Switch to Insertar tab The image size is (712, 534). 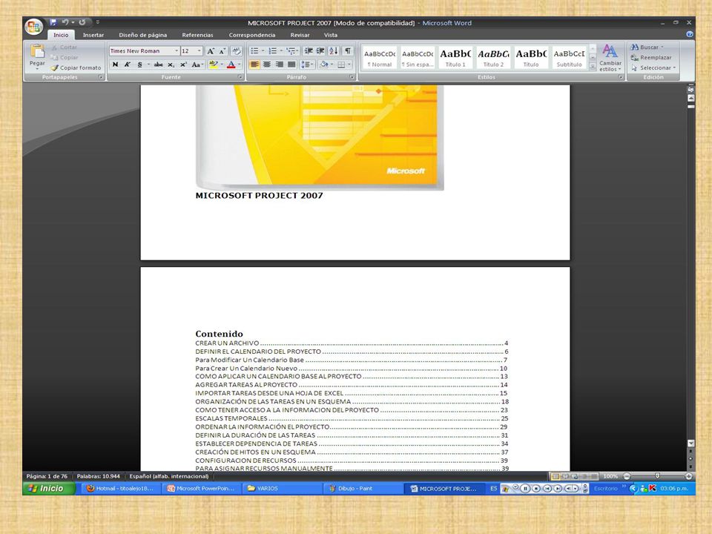[93, 35]
